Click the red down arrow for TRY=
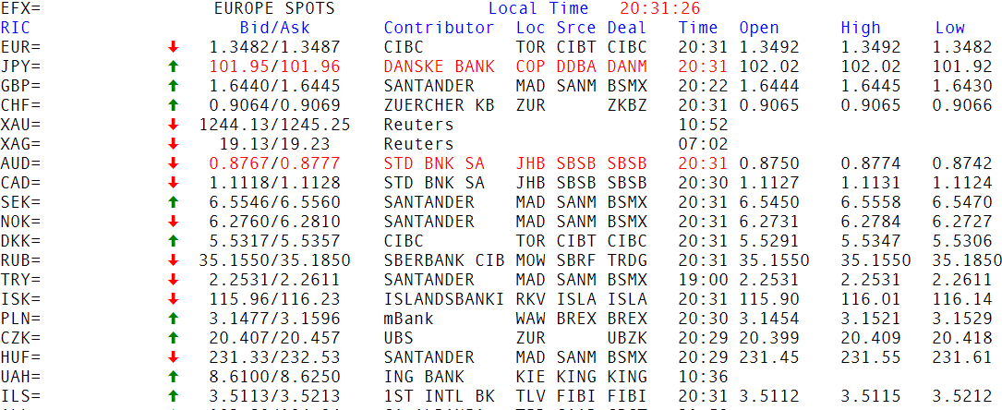Screen dimensions: 1002x410 (x=174, y=280)
